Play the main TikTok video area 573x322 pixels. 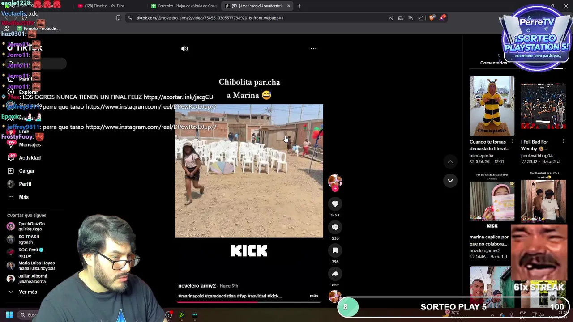pyautogui.click(x=249, y=171)
